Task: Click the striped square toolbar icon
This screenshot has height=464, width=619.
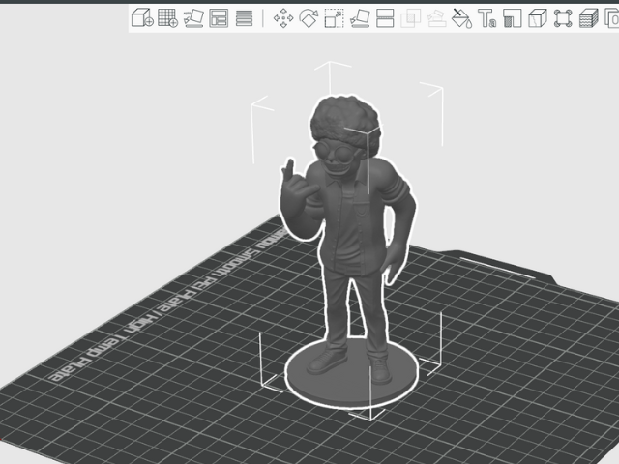Action: point(513,17)
